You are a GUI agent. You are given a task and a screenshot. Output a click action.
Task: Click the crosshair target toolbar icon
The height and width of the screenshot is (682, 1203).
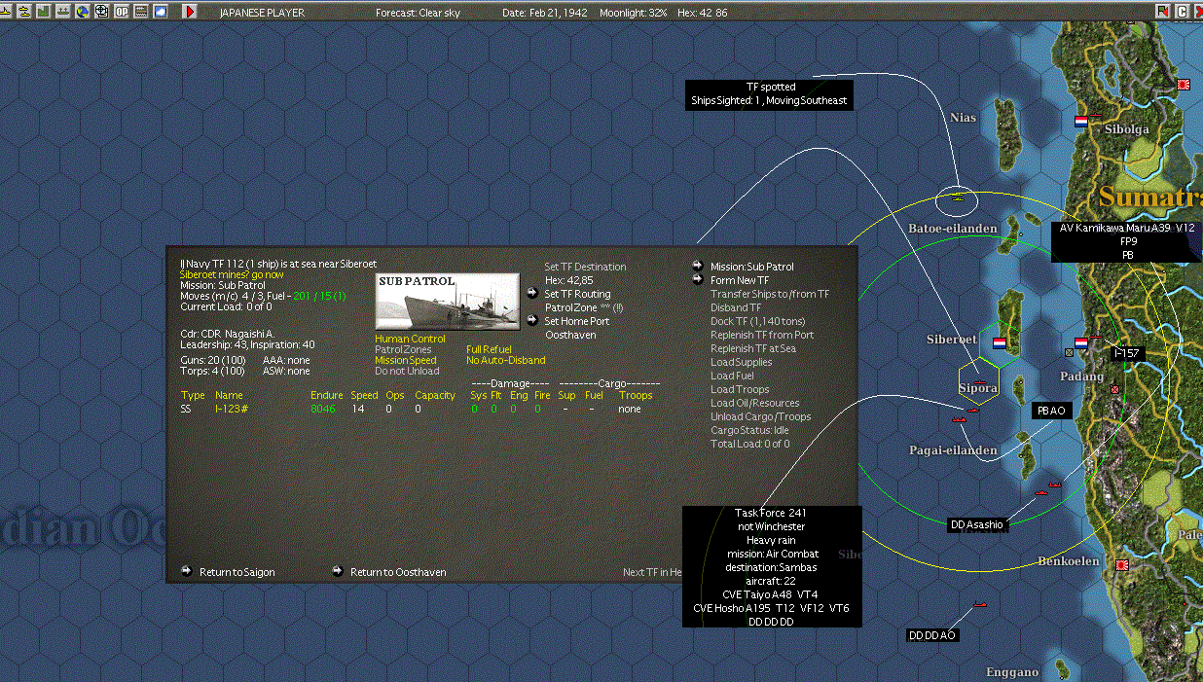pos(101,11)
